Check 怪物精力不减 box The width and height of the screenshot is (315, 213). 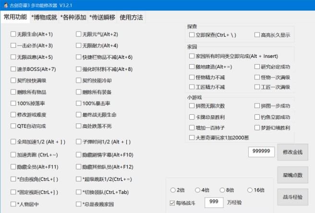click(192, 77)
